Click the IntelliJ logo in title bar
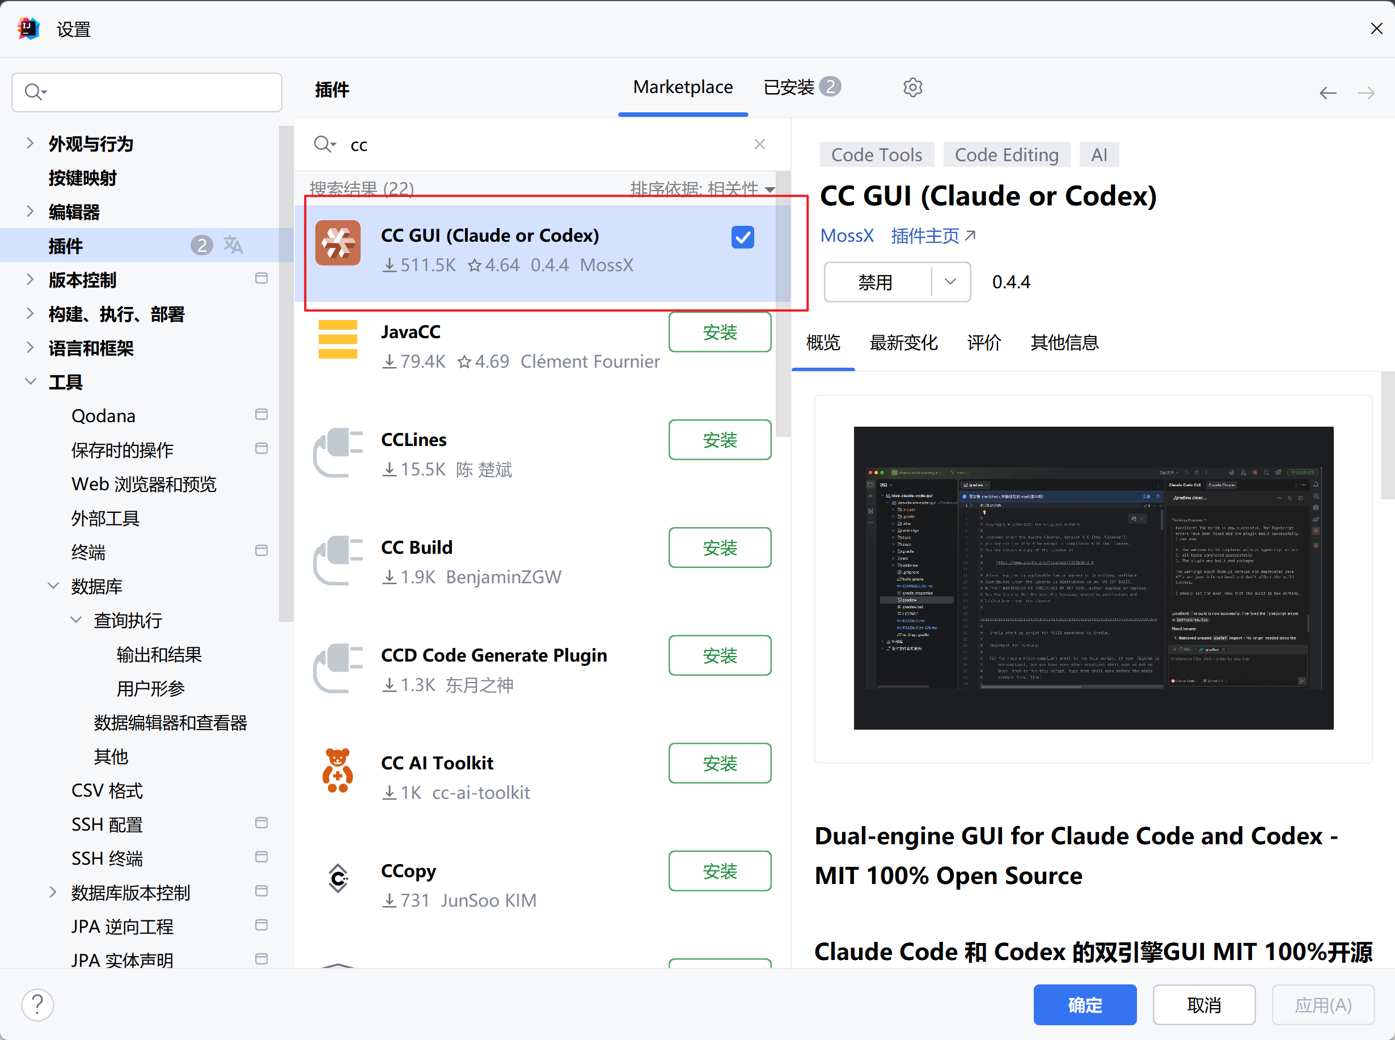The image size is (1395, 1040). [28, 28]
